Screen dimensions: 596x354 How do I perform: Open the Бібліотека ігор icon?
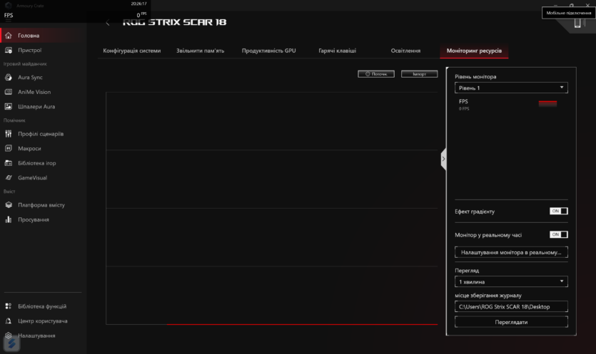[9, 163]
